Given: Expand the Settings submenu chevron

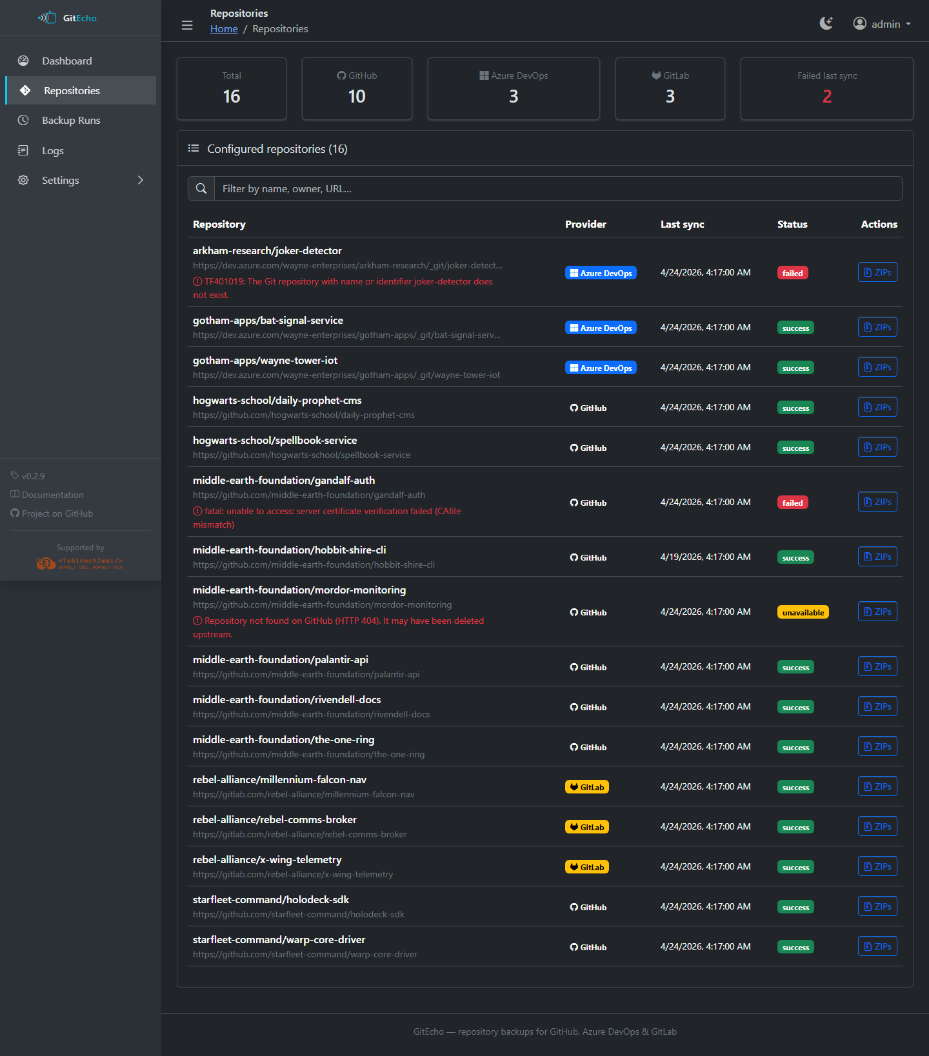Looking at the screenshot, I should 141,180.
